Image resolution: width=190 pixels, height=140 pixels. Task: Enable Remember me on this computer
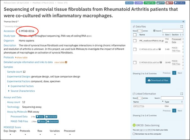[x=134, y=134]
